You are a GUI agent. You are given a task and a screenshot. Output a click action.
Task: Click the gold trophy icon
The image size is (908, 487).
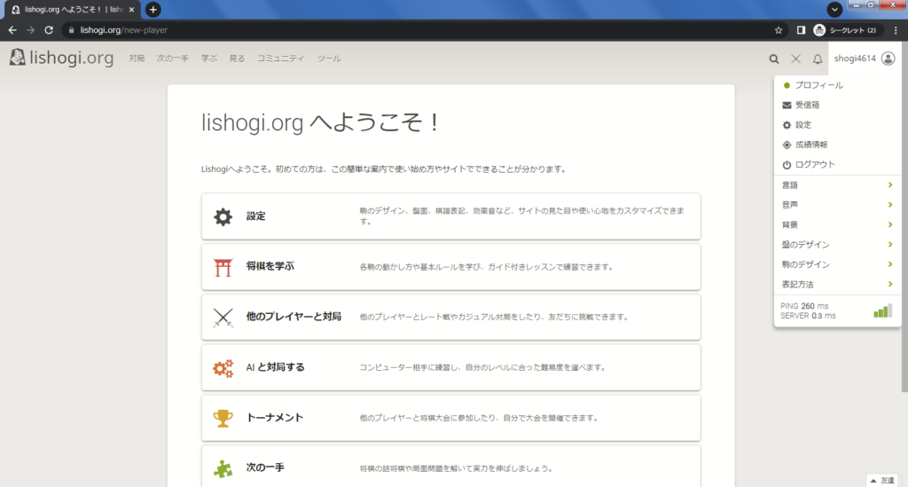click(223, 418)
